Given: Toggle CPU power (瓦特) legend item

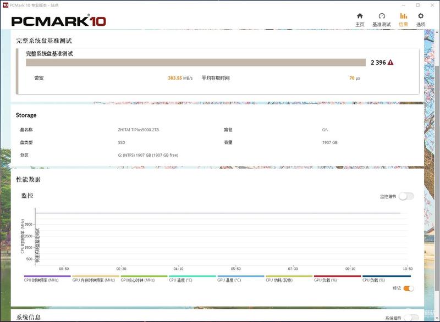Looking at the screenshot, I should (289, 279).
